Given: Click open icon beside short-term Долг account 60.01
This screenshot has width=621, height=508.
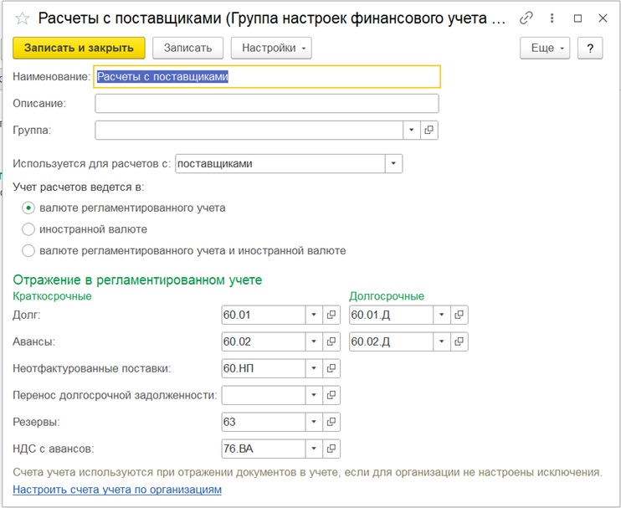Looking at the screenshot, I should click(x=331, y=315).
